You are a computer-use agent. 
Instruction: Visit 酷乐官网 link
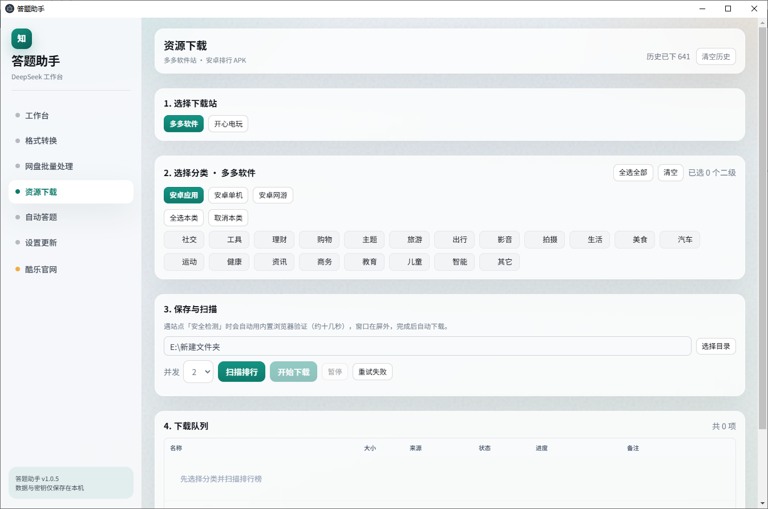coord(71,270)
